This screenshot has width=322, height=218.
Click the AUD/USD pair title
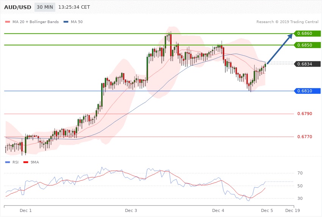pyautogui.click(x=18, y=7)
